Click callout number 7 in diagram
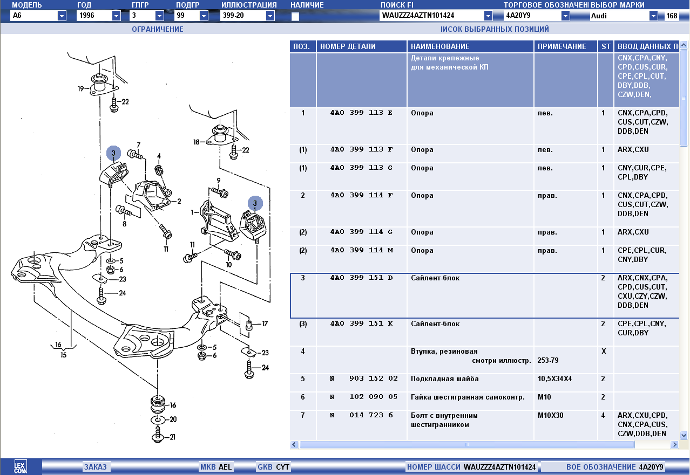Image resolution: width=690 pixels, height=475 pixels. (138, 145)
